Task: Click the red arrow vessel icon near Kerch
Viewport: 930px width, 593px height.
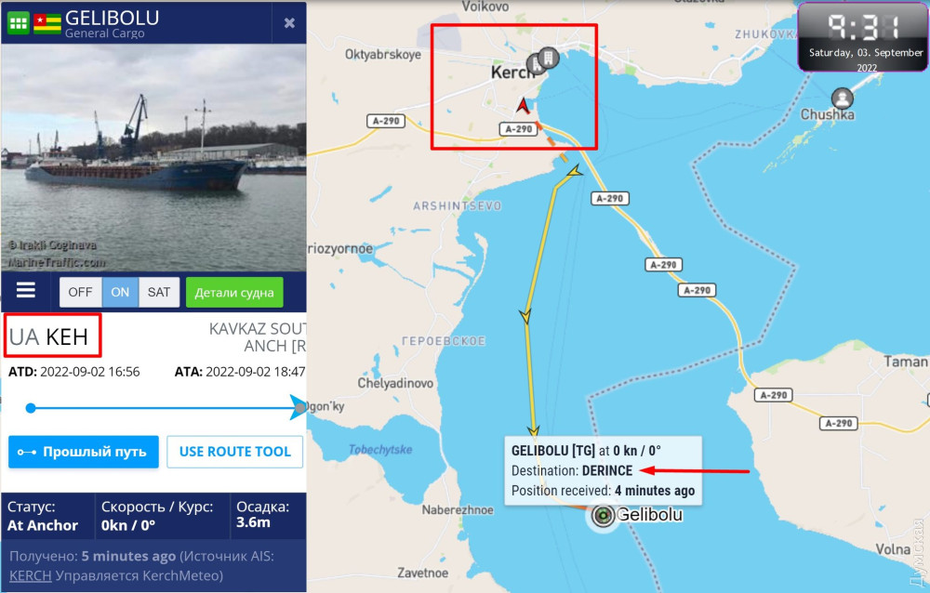Action: click(x=523, y=106)
